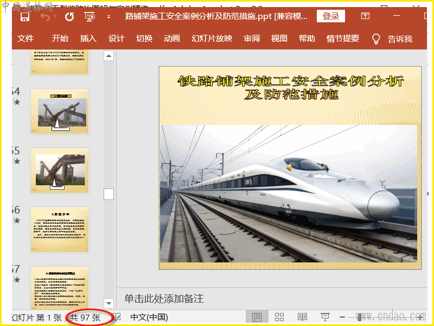Open the undo history dropdown arrow
Viewport: 434px width, 326px height.
[55, 16]
